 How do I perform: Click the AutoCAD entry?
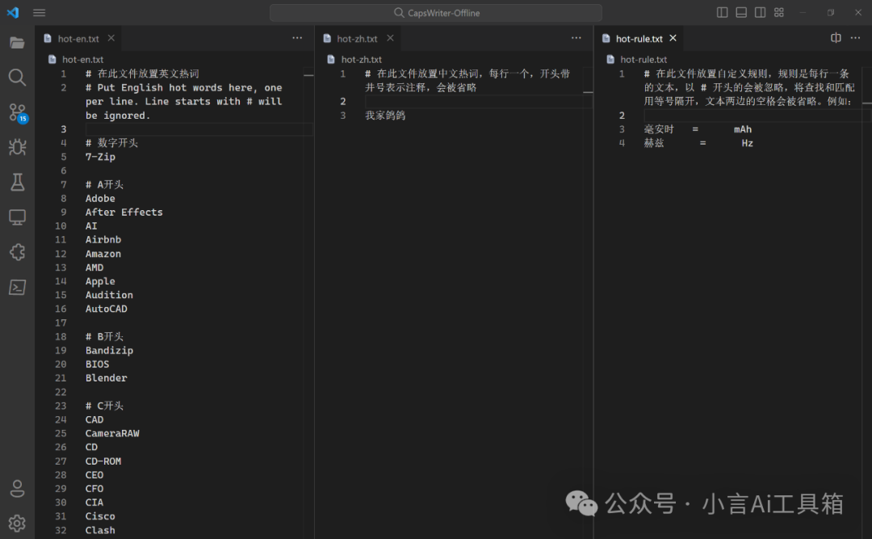107,309
